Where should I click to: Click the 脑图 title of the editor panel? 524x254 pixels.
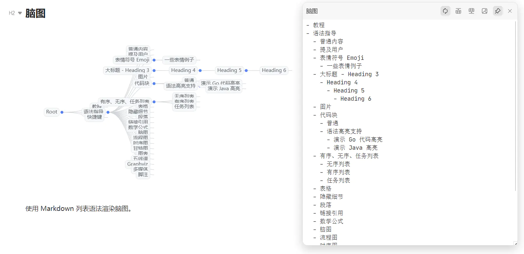[x=312, y=11]
